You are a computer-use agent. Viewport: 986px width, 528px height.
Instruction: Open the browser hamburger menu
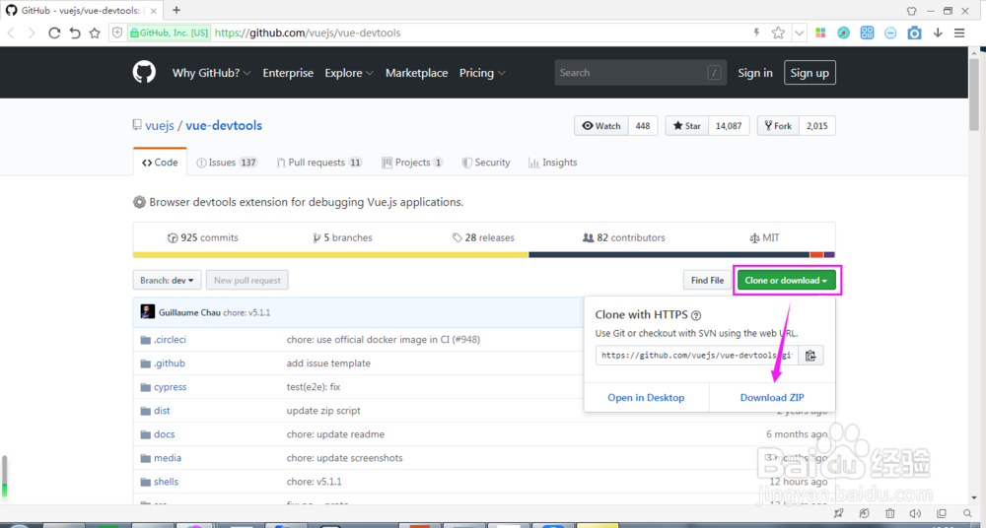click(x=959, y=33)
